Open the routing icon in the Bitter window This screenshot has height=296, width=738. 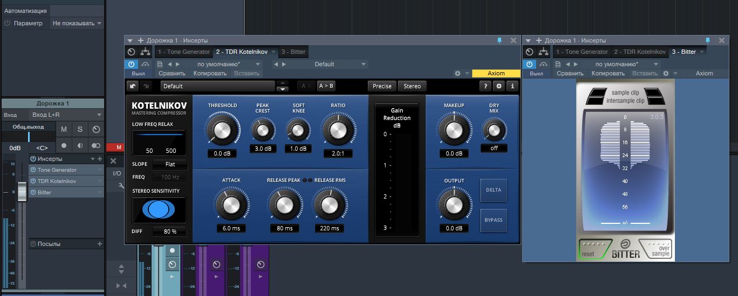click(543, 52)
